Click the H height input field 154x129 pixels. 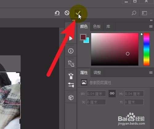click(134, 94)
